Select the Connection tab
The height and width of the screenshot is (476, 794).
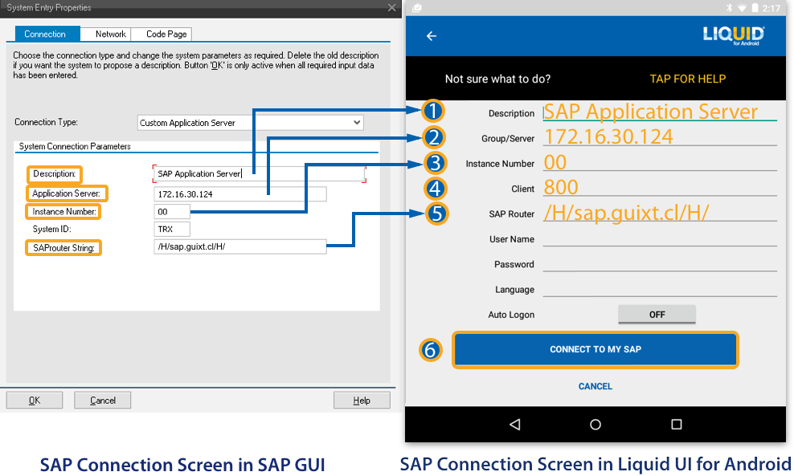tap(45, 35)
